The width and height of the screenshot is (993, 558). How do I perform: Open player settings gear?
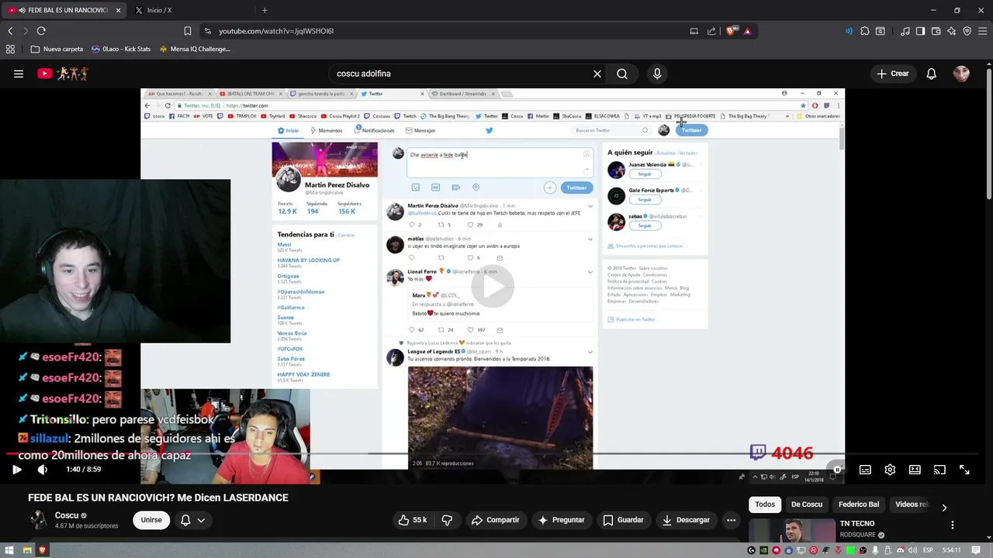tap(890, 469)
